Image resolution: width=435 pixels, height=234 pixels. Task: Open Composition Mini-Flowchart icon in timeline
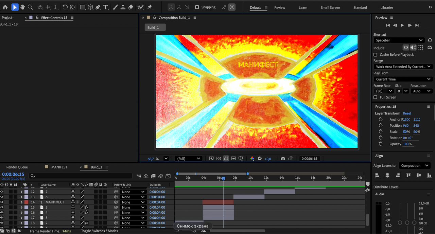[139, 176]
